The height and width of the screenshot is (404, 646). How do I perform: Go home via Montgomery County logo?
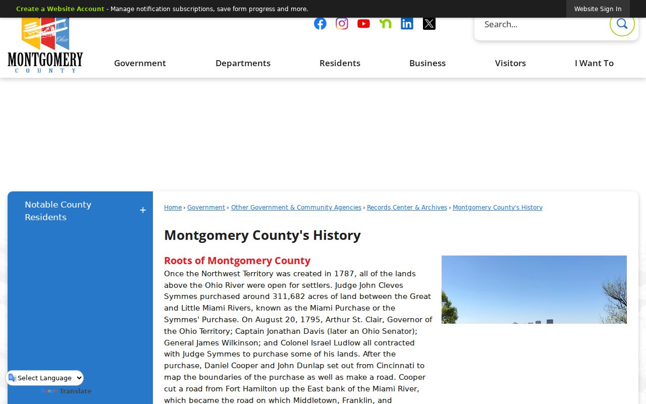(45, 45)
